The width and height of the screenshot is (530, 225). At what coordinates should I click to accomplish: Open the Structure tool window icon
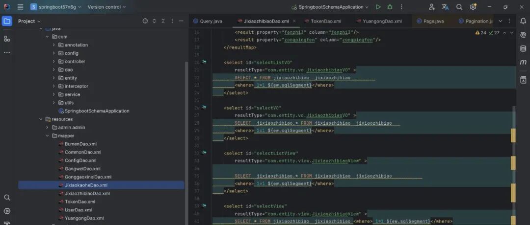pos(7,39)
